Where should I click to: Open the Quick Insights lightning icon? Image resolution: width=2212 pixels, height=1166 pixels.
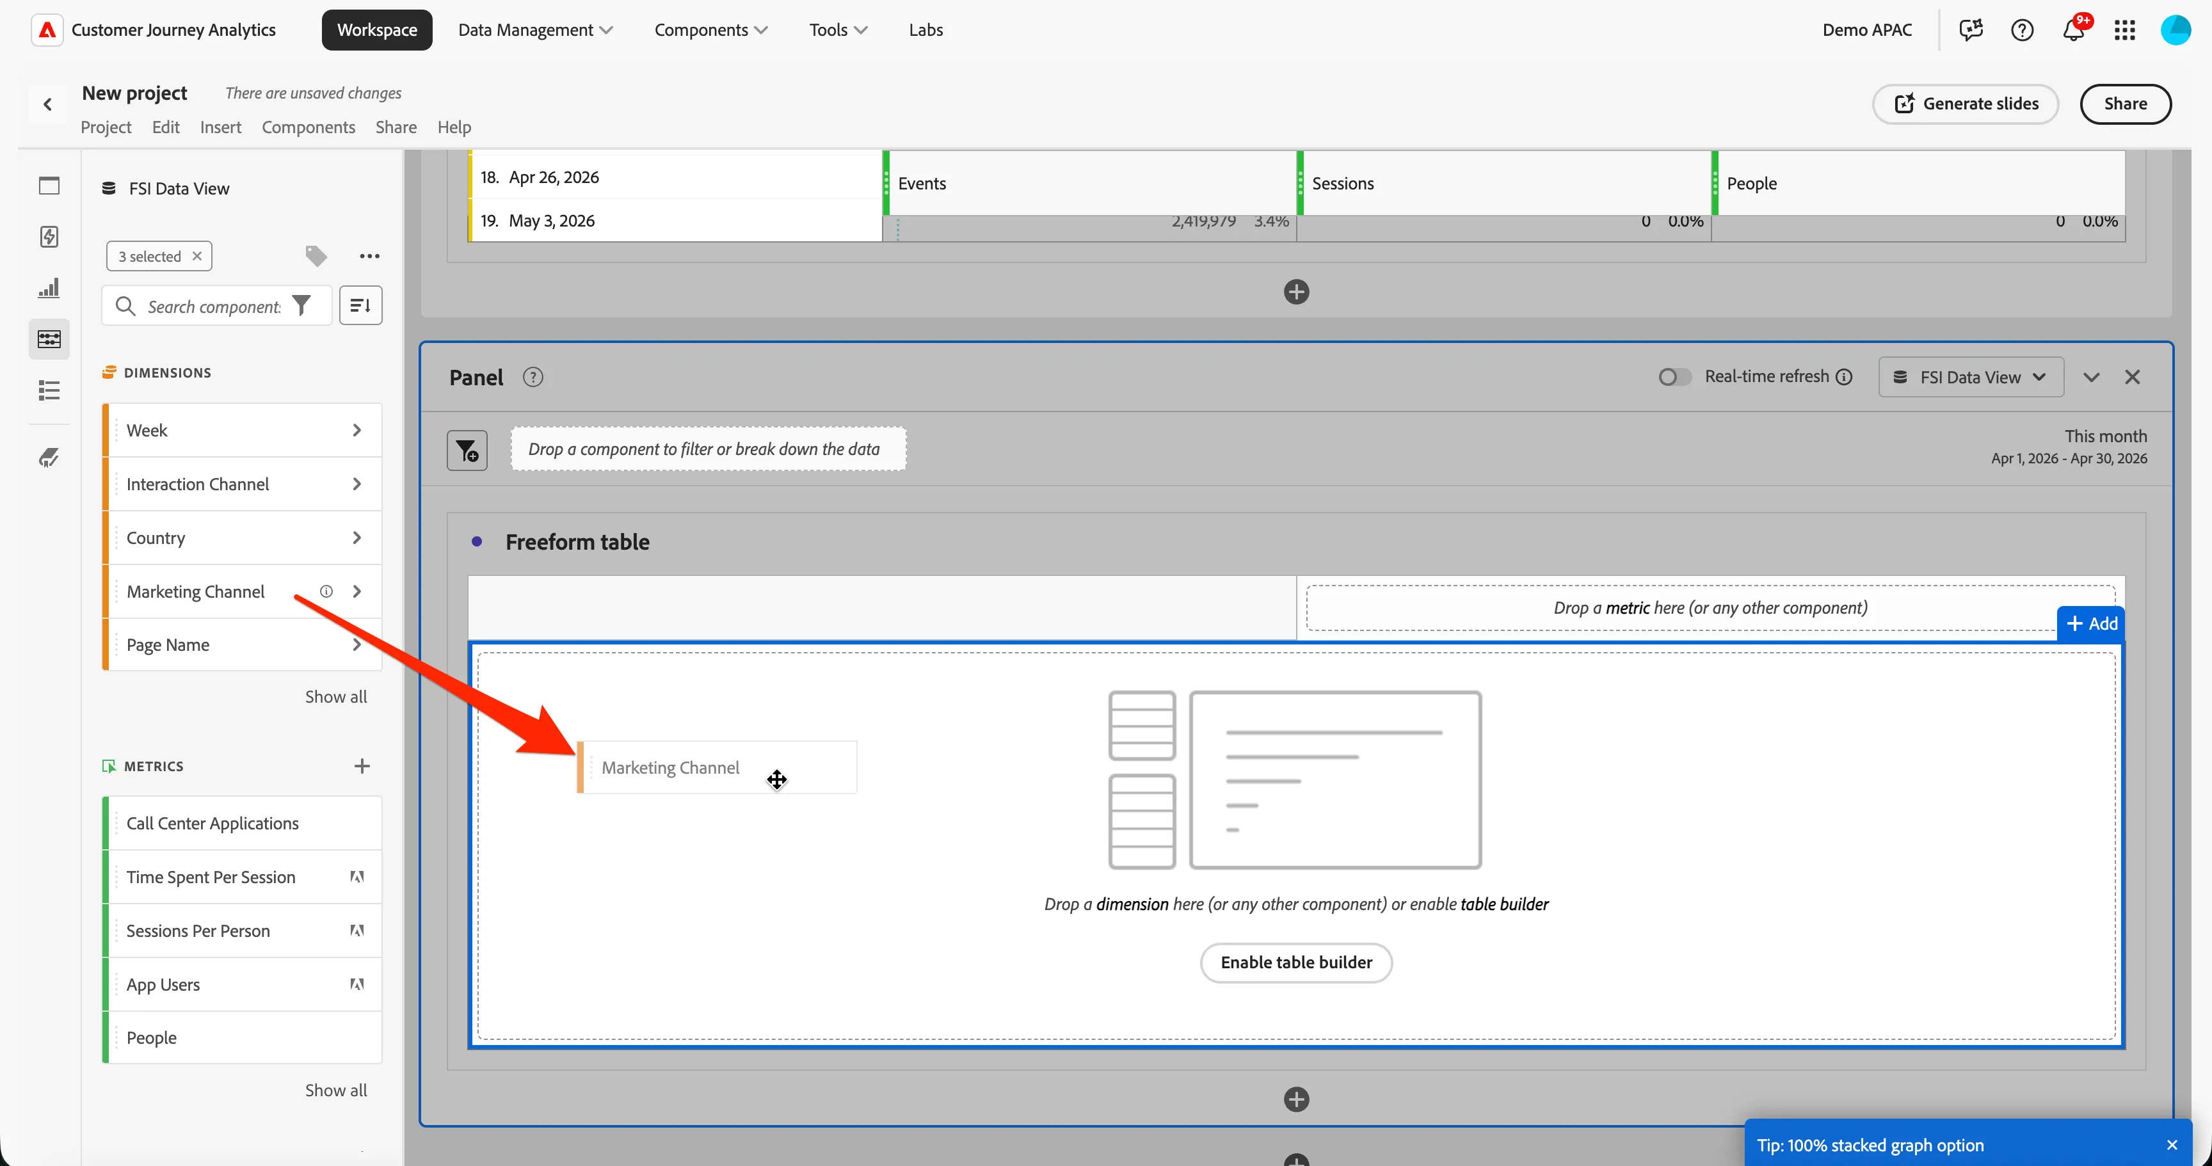point(49,237)
